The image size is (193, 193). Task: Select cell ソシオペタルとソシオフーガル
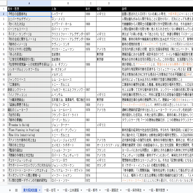[29, 70]
